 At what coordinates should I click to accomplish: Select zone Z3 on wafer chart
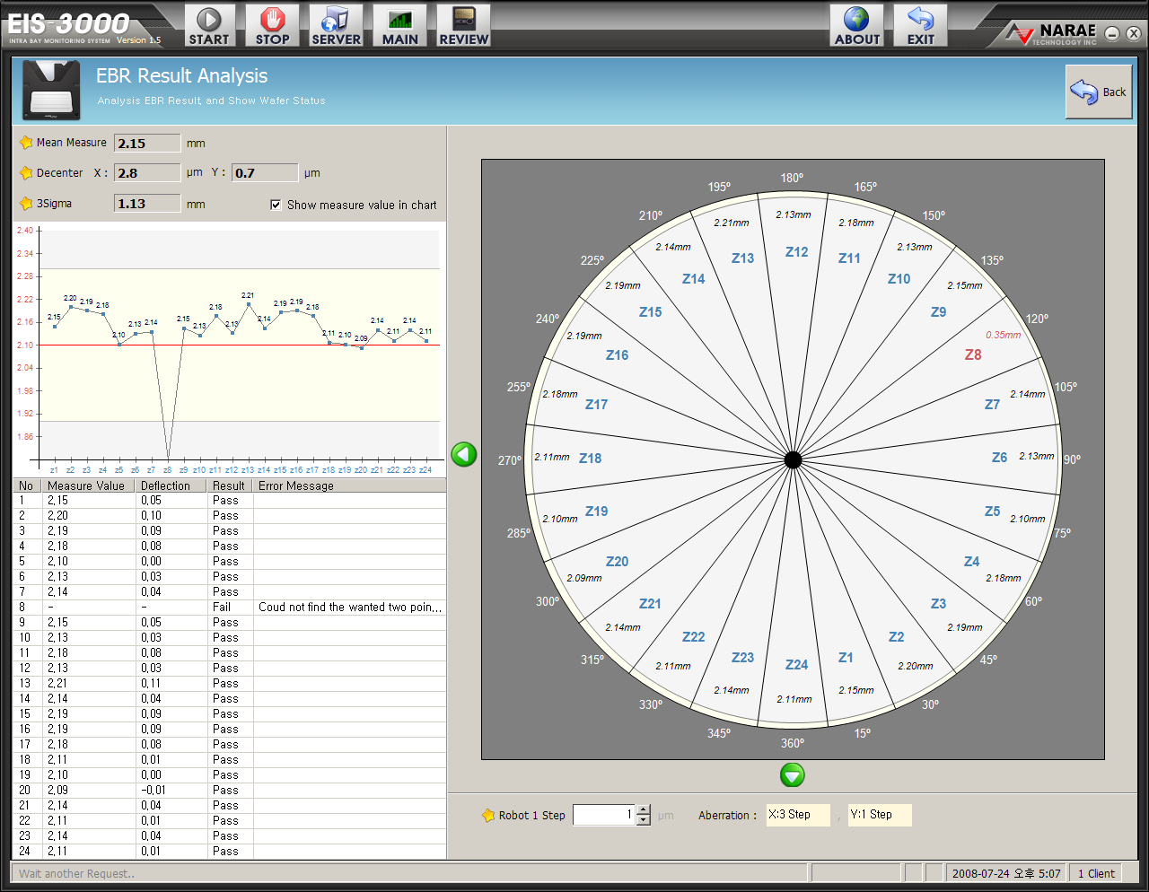938,604
